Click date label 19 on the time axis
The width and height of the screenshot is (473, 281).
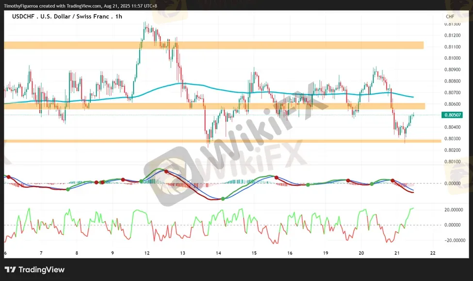pyautogui.click(x=326, y=253)
